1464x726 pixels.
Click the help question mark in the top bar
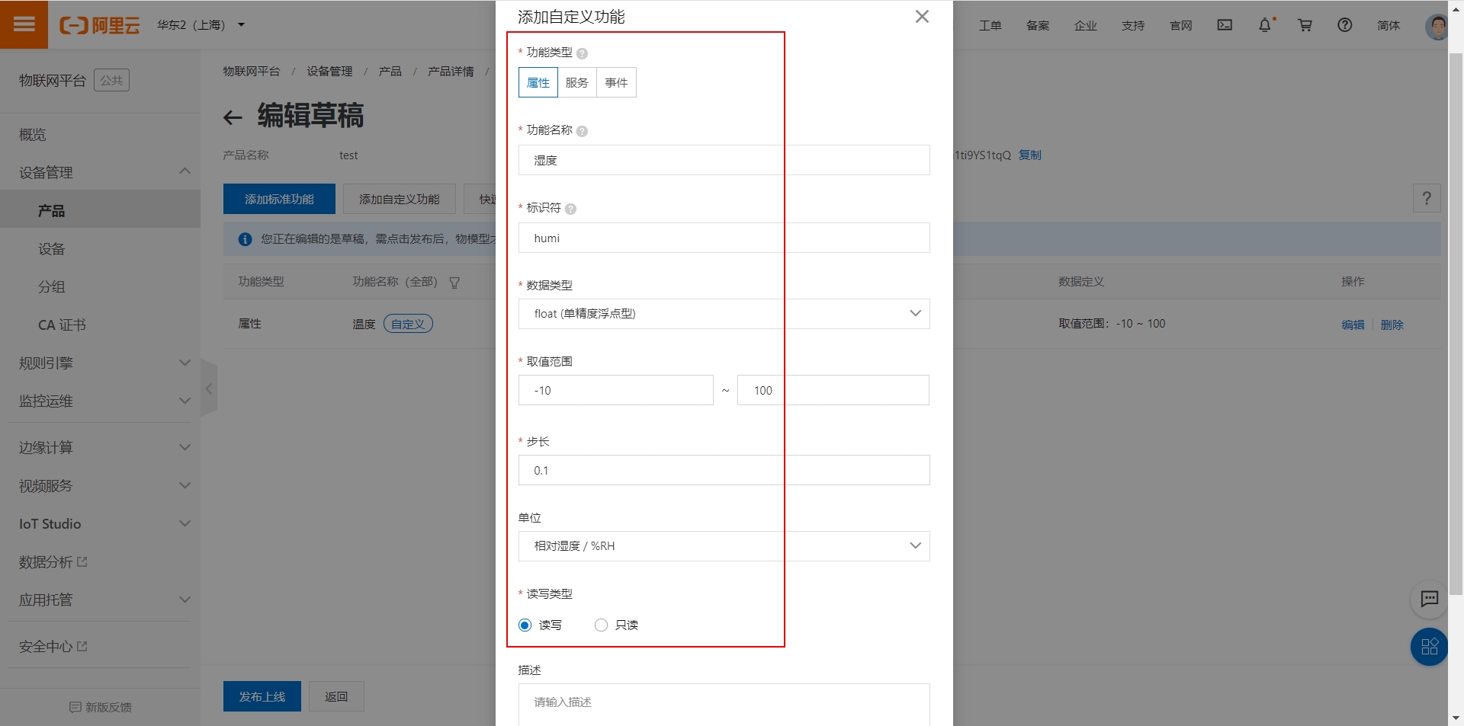tap(1344, 24)
